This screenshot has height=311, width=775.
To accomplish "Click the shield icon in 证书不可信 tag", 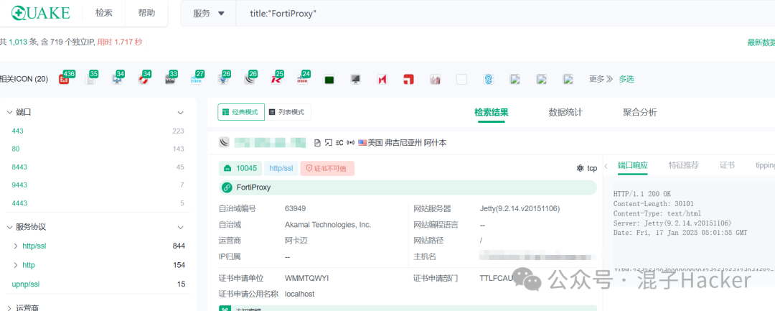I will (x=309, y=168).
